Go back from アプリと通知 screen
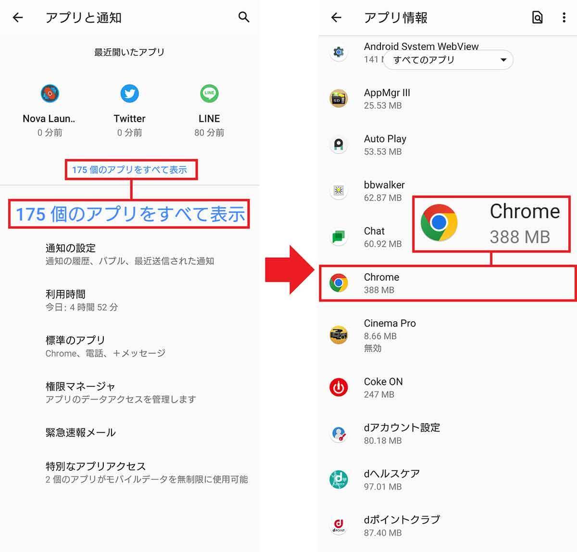 (x=18, y=18)
